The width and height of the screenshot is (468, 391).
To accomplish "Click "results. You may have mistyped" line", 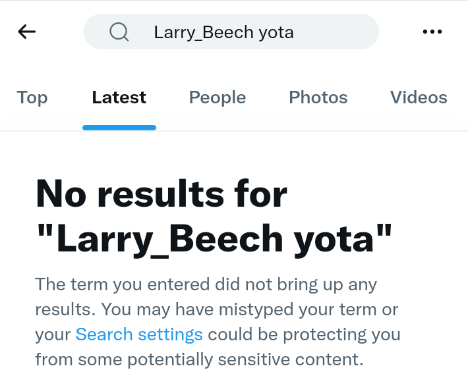I will pyautogui.click(x=217, y=309).
